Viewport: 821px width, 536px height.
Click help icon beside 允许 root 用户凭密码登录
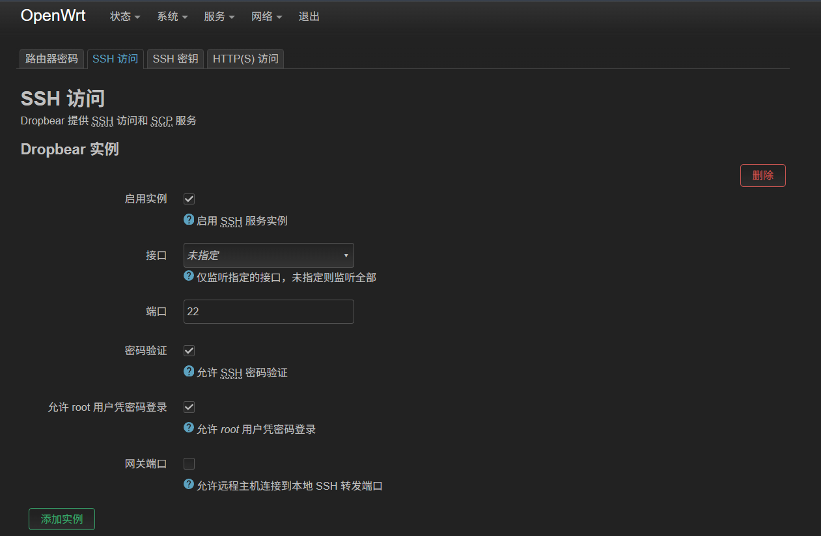pos(189,428)
